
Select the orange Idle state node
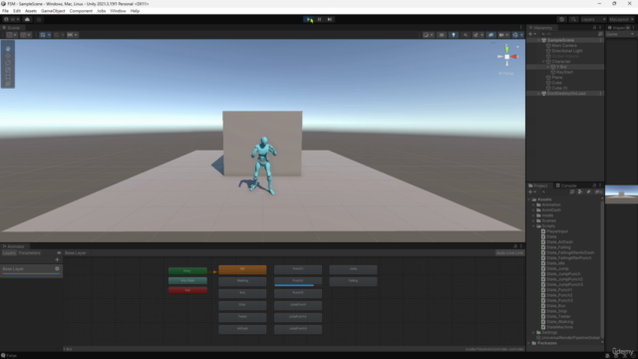pyautogui.click(x=242, y=269)
